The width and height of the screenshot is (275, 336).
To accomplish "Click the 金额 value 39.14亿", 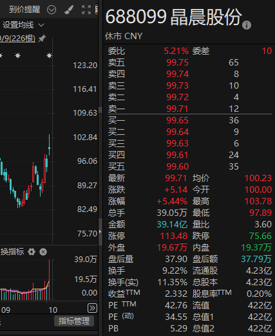I will 172,225.
